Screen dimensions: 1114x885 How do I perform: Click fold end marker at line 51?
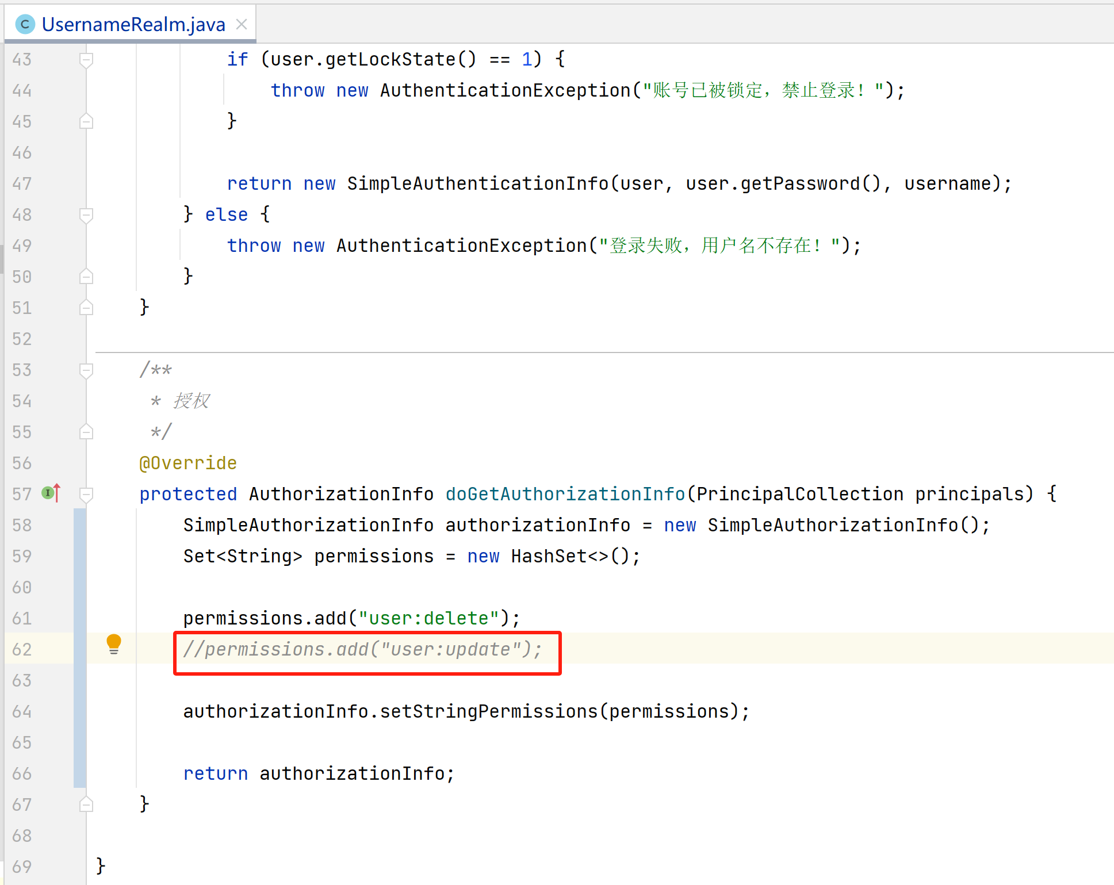86,308
